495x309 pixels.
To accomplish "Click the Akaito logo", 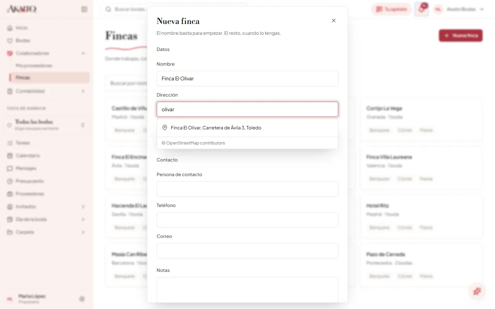I will pyautogui.click(x=22, y=9).
